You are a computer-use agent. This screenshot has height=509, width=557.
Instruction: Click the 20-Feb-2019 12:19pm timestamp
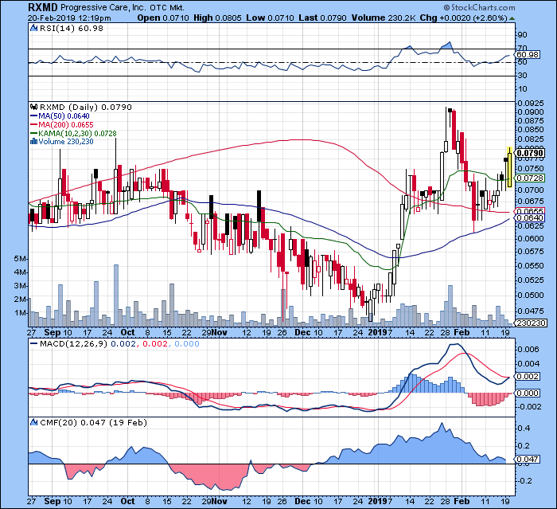point(69,18)
